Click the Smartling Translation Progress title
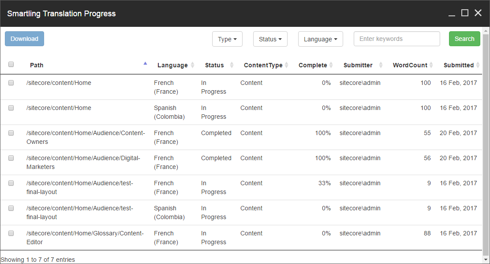 (x=61, y=14)
